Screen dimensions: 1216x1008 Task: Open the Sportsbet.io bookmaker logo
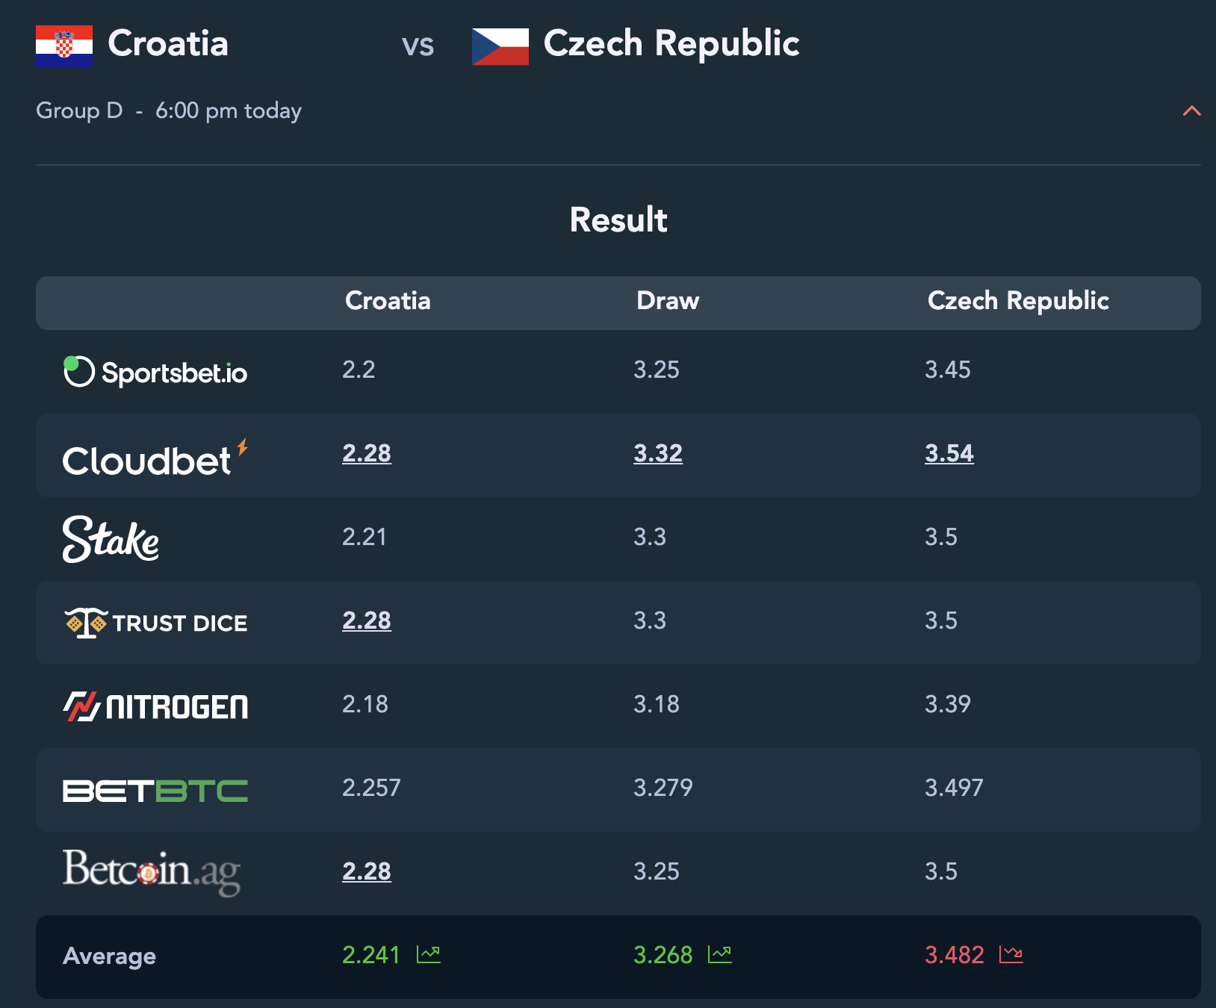tap(155, 372)
